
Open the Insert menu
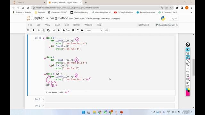(x=57, y=25)
